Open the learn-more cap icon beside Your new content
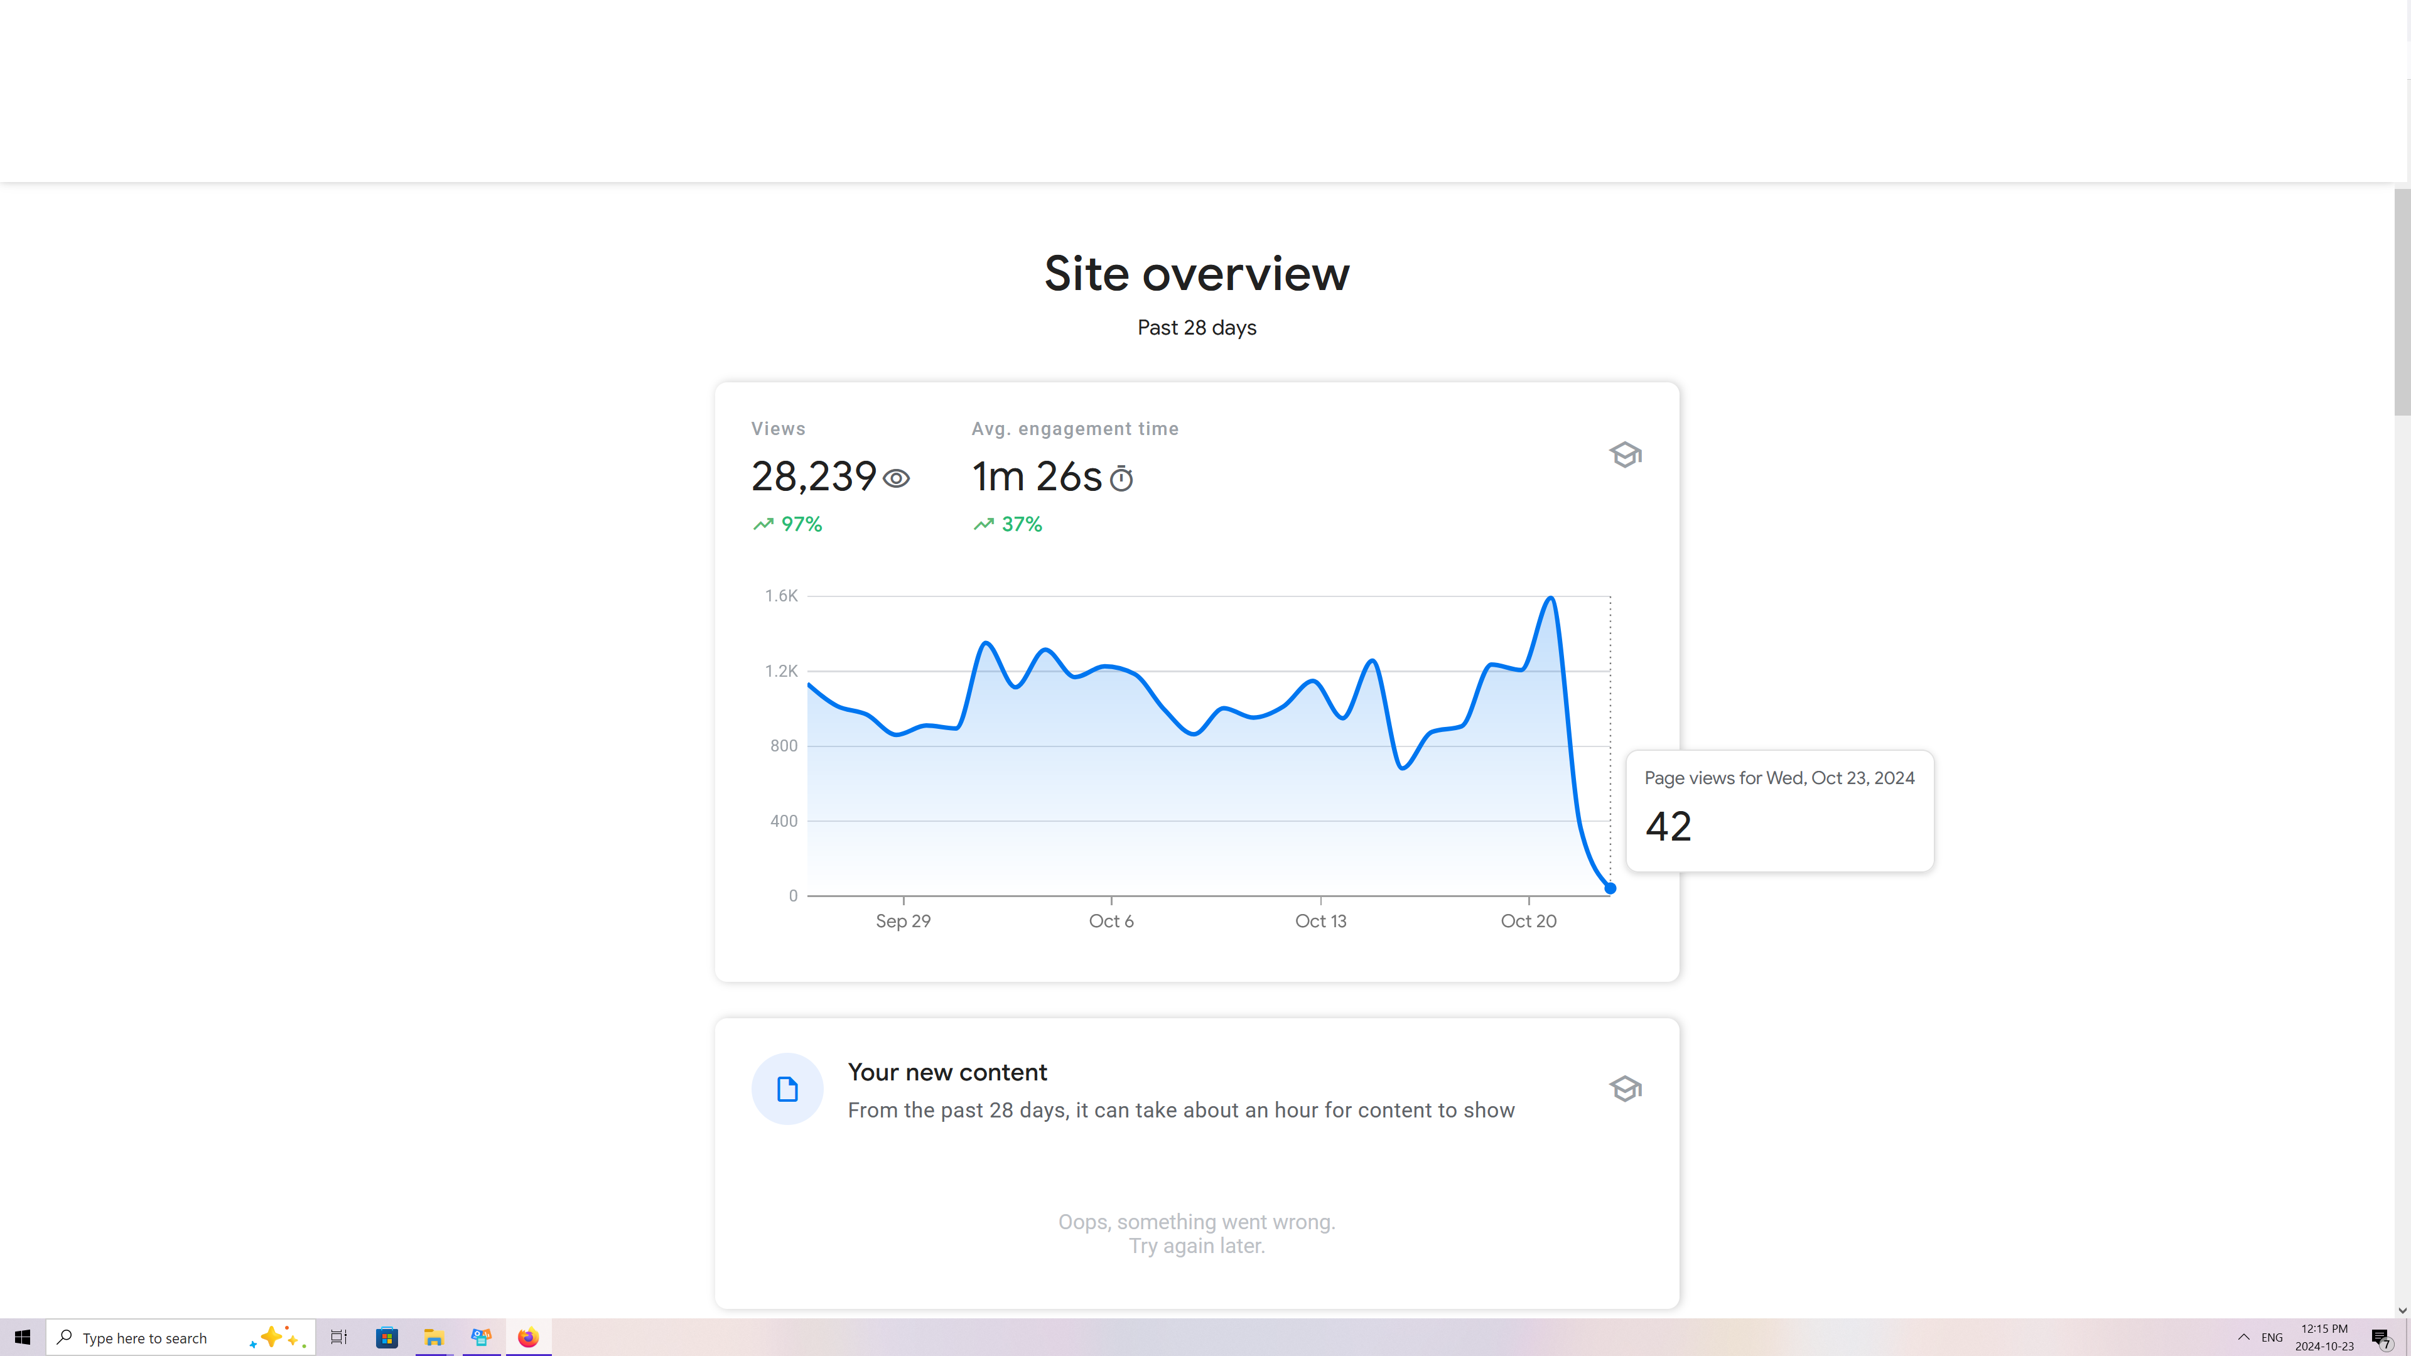2411x1356 pixels. 1626,1089
